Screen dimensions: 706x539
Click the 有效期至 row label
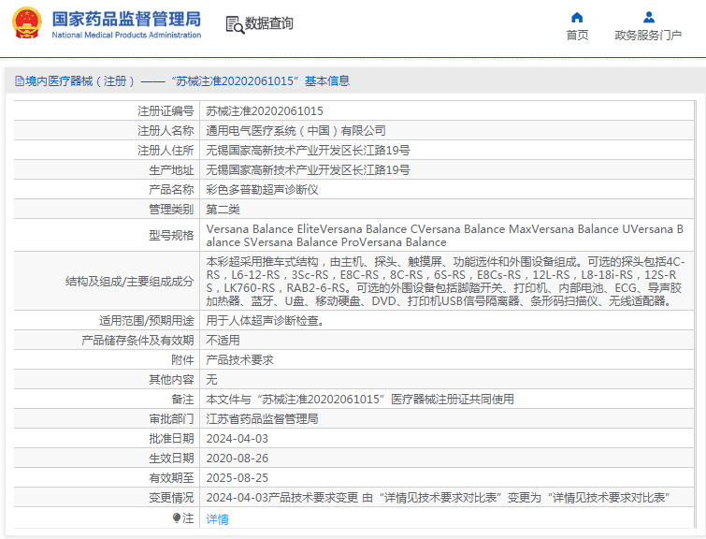click(171, 478)
